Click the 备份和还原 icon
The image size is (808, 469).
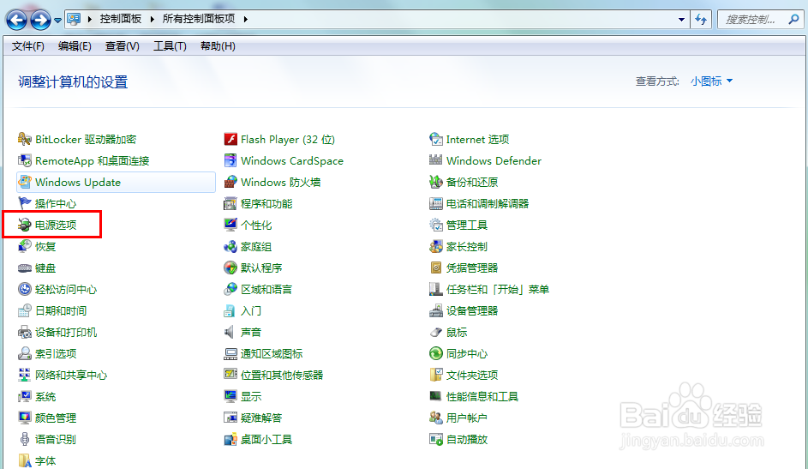pos(436,182)
